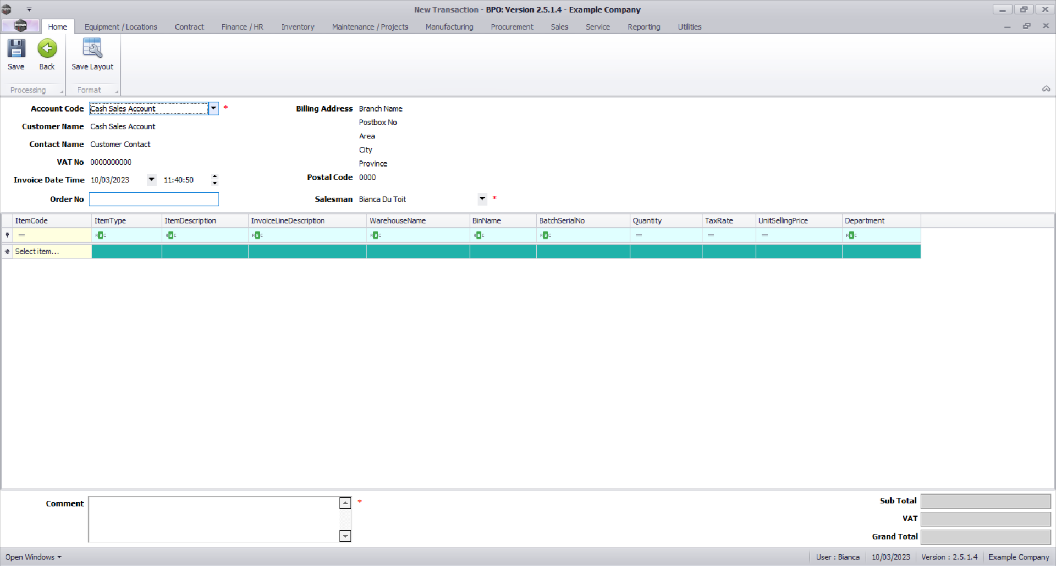The image size is (1056, 566).
Task: Click the Quantity filter operator icon
Action: [639, 235]
